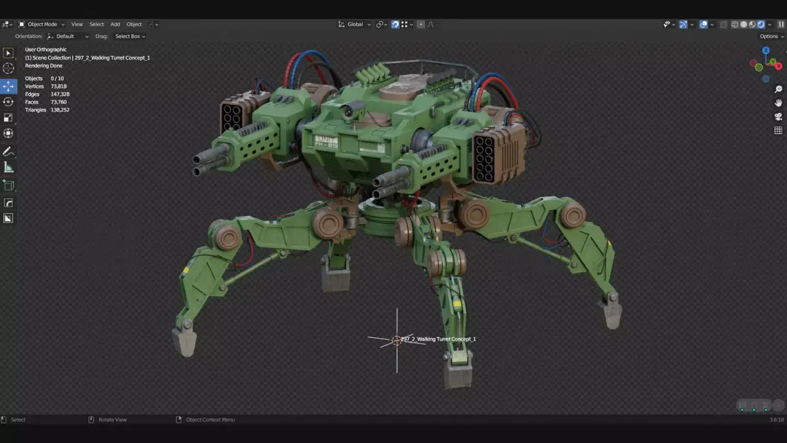Select the Scale tool
The width and height of the screenshot is (787, 443).
tap(9, 117)
